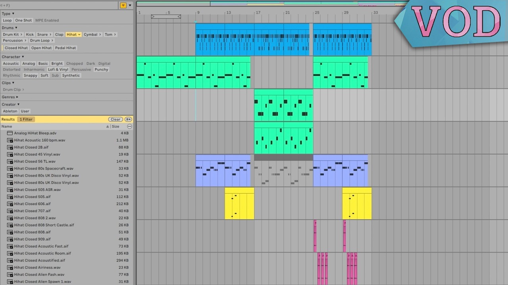Viewport: 508px width, 285px height.
Task: Click the device icon of Analog HiHat Bleep.adv
Action: tap(10, 133)
